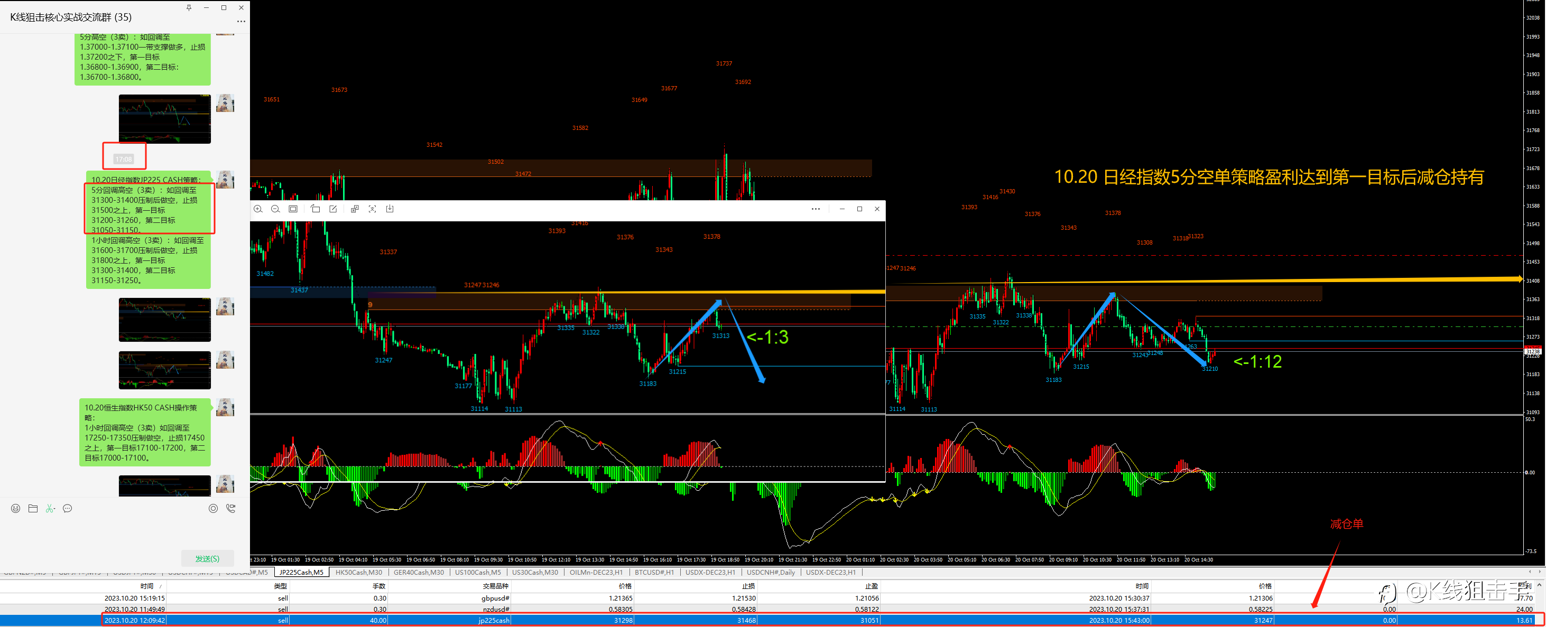Screen dimensions: 1546x627
Task: Click the translate image icon
Action: 355,209
